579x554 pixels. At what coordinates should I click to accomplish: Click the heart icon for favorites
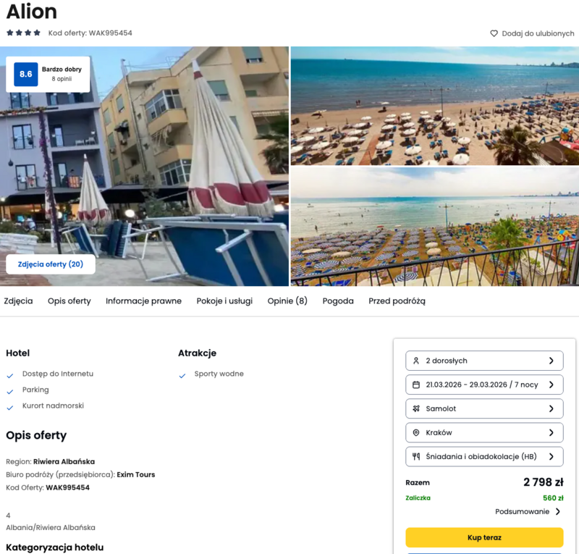(x=494, y=33)
